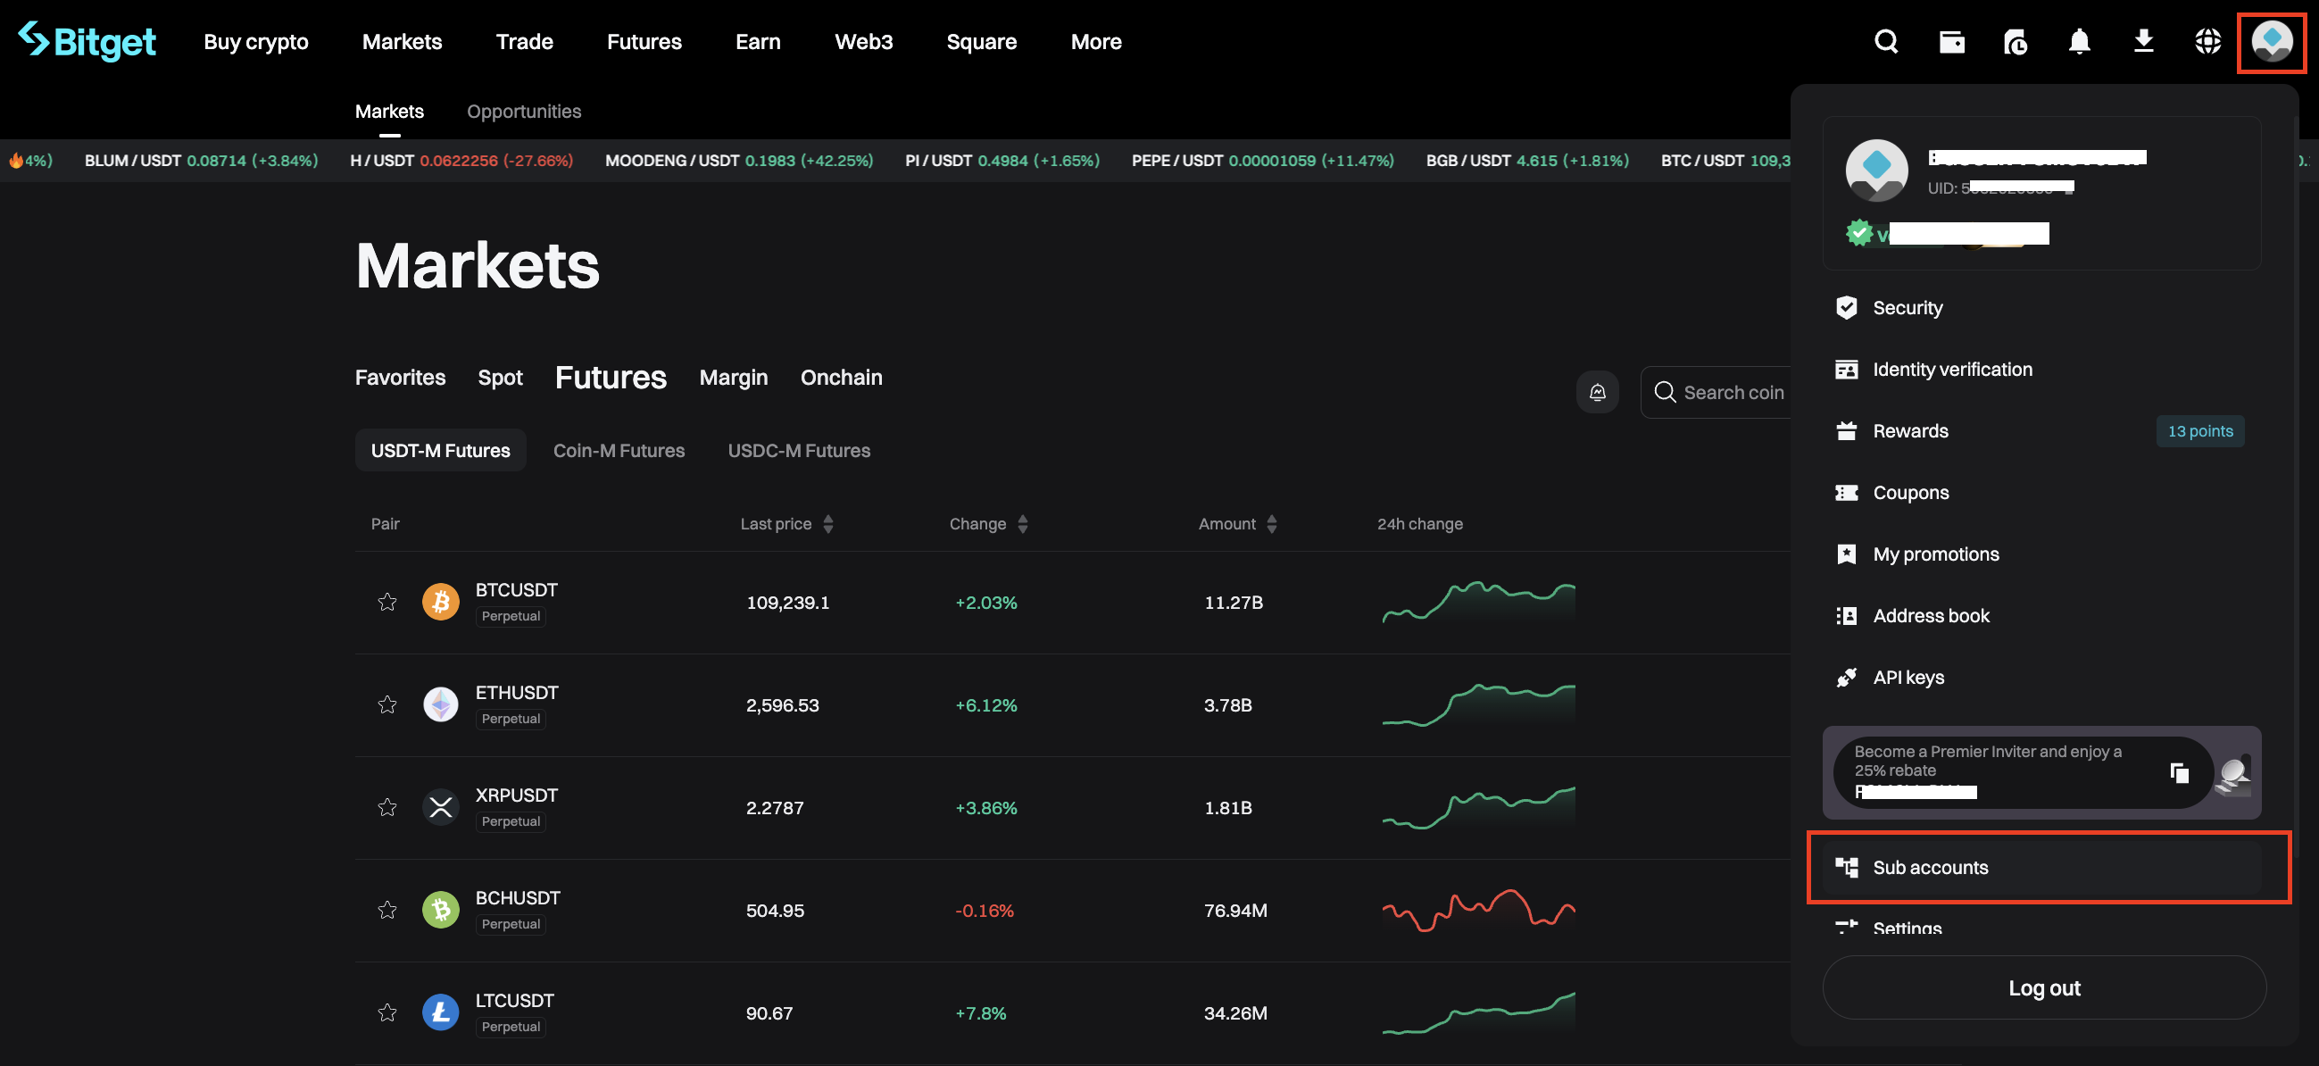Click the Coupons ticket icon

(1846, 494)
